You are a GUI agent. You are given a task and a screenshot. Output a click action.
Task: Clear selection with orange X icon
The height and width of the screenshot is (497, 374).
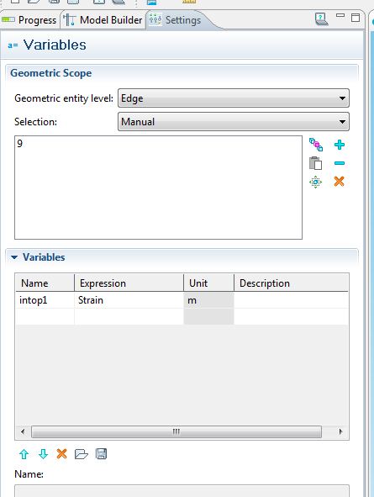(x=339, y=182)
